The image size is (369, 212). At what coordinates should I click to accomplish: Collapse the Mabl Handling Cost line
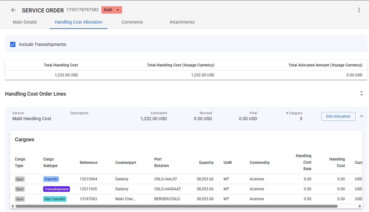tap(361, 116)
